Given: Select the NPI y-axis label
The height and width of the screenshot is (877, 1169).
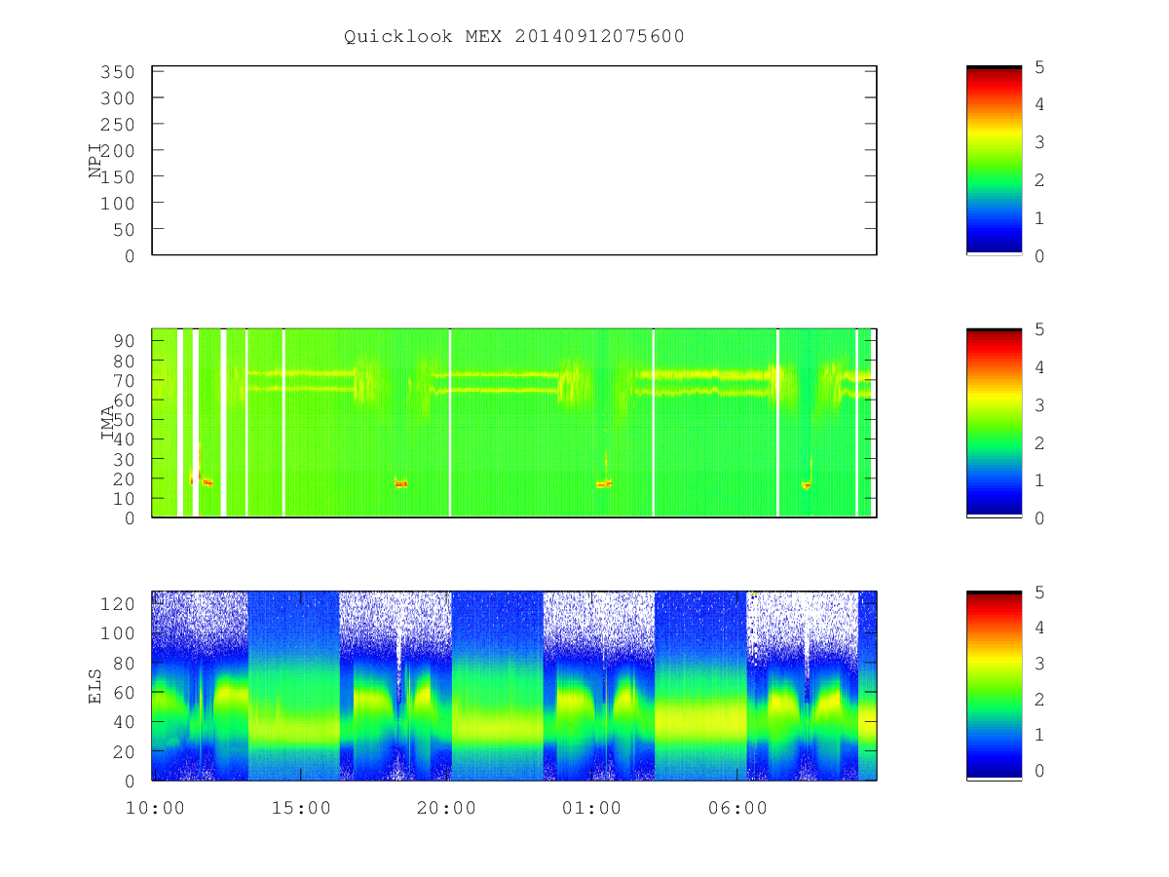Looking at the screenshot, I should tap(95, 161).
